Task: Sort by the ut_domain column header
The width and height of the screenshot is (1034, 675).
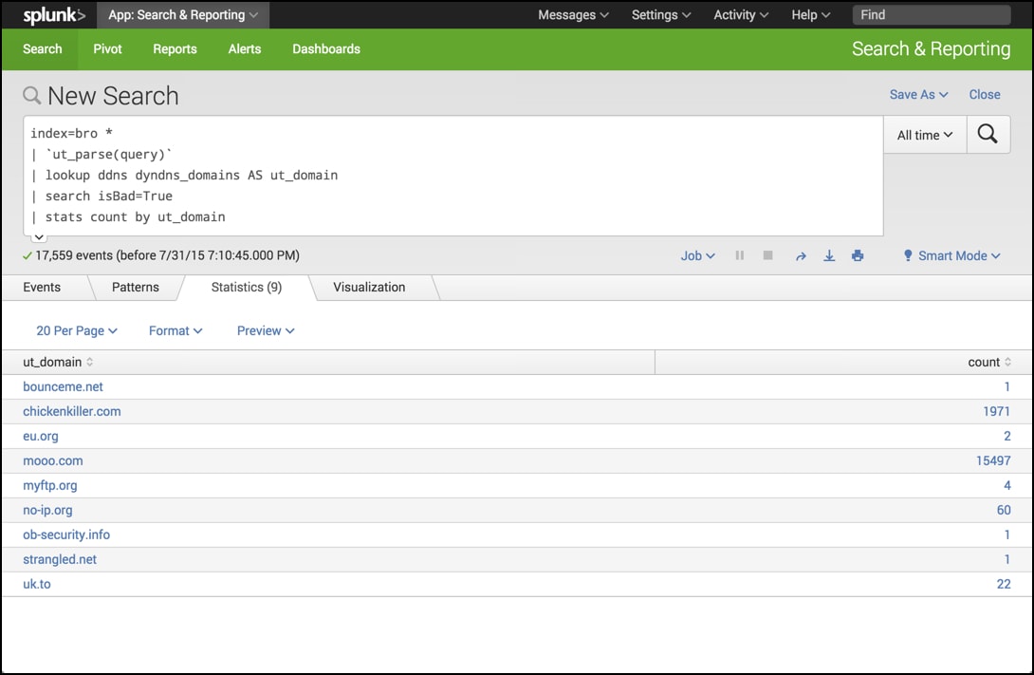Action: click(58, 362)
